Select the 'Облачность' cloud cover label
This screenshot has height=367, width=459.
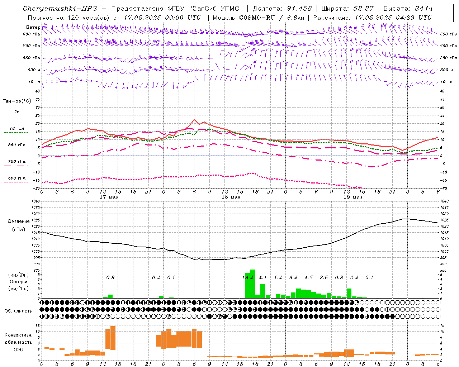coord(18,311)
